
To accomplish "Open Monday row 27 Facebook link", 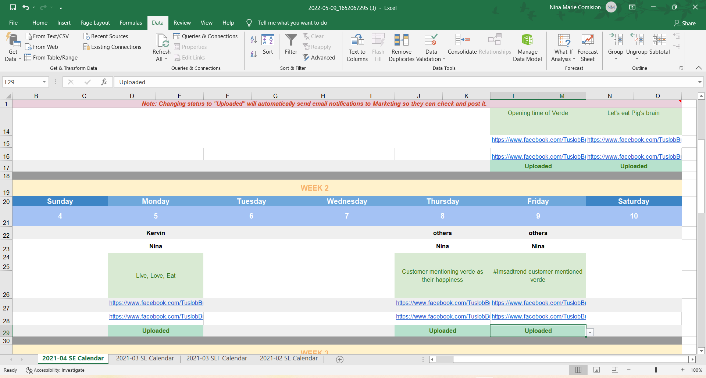I will [156, 303].
